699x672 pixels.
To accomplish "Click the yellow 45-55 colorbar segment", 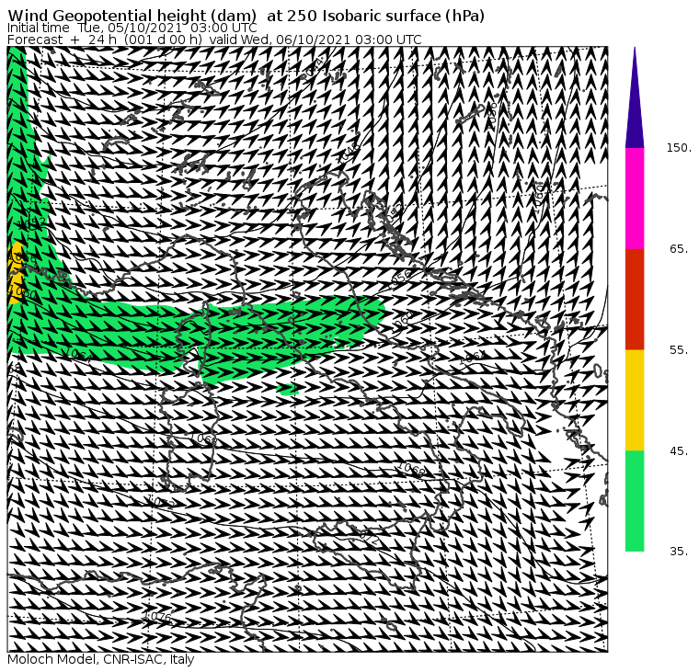I will (635, 400).
